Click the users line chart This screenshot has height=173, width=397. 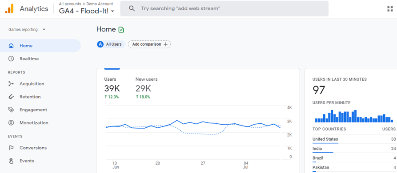193,133
